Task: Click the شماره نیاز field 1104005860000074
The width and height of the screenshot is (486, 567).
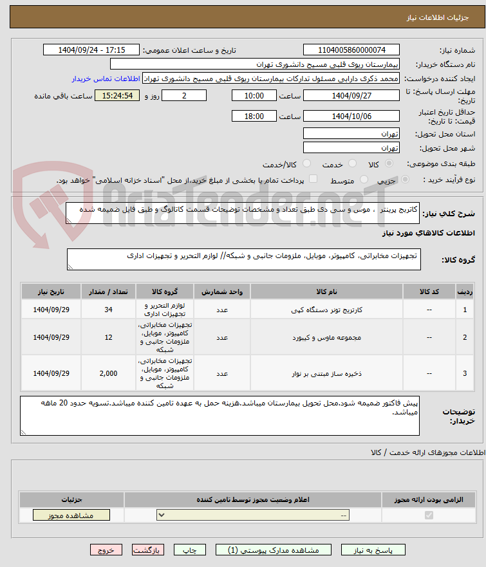Action: coord(351,50)
